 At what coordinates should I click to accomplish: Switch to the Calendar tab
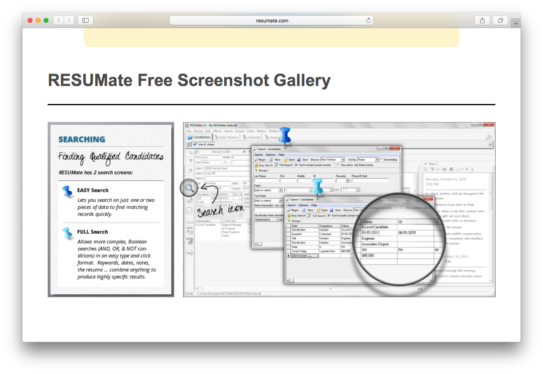251,138
